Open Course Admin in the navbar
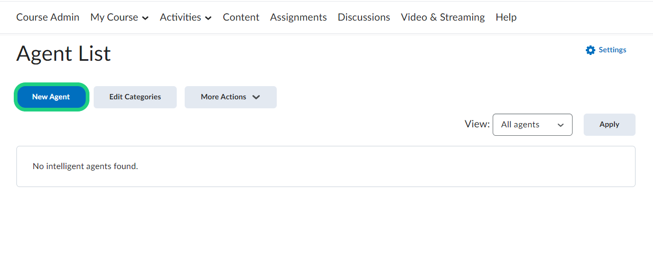 48,17
